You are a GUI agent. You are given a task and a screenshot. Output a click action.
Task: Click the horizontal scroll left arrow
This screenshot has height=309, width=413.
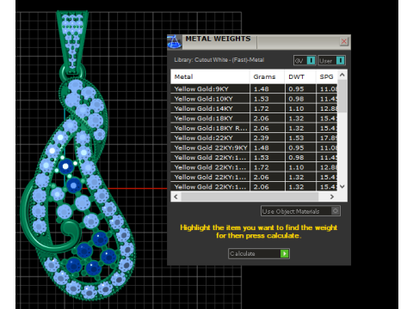point(176,197)
